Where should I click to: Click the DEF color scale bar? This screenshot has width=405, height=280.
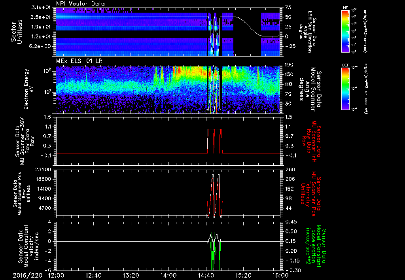pos(346,89)
